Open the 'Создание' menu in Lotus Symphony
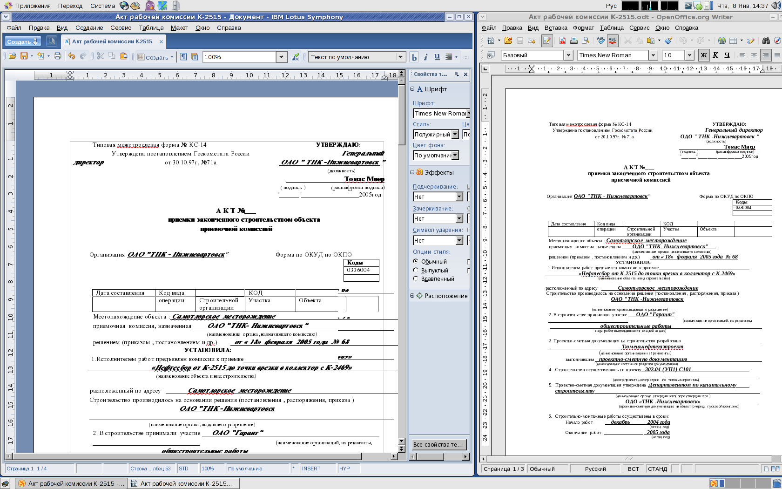782x489 pixels. click(89, 28)
